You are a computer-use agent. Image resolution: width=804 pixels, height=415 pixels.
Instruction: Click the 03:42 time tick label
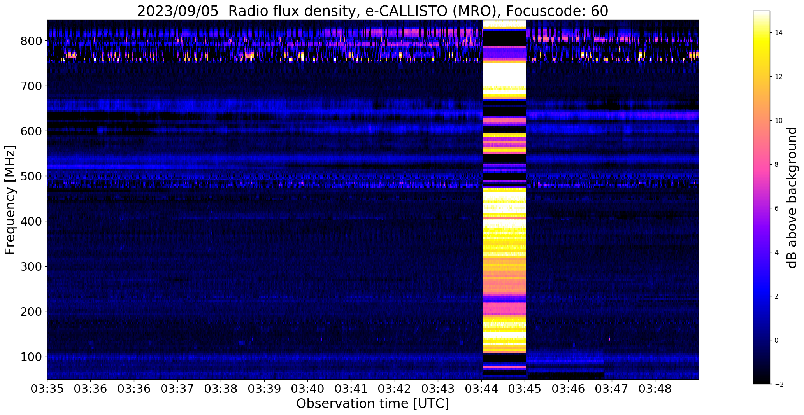pos(395,389)
